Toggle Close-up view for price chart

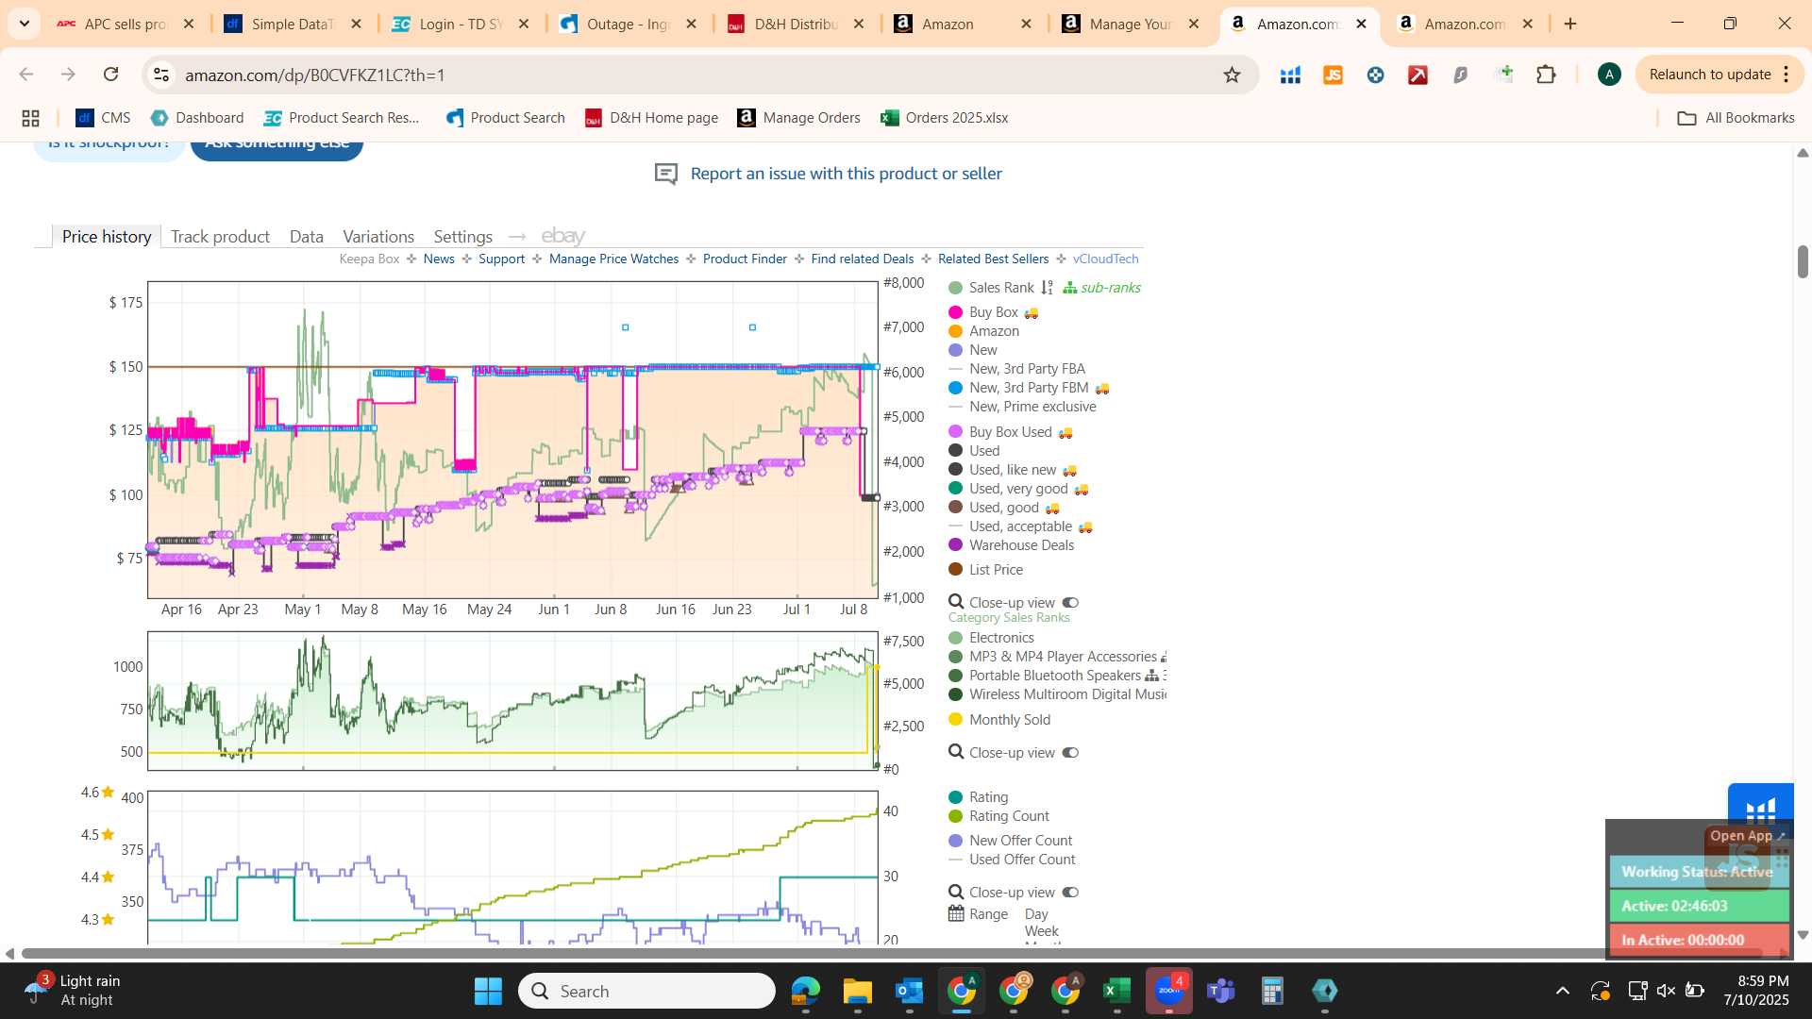(x=1070, y=602)
